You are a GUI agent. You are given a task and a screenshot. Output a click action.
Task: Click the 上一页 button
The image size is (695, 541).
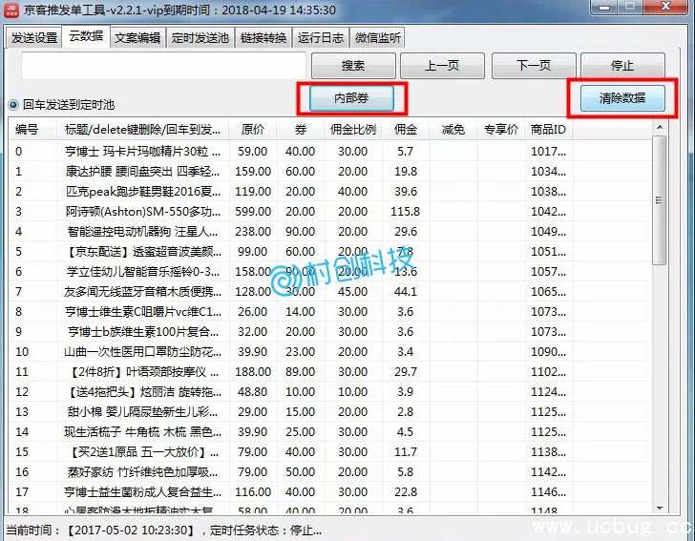coord(442,66)
